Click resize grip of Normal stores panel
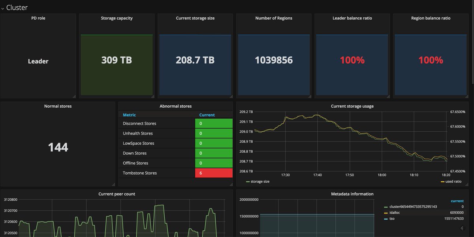Image resolution: width=474 pixels, height=237 pixels. point(113,184)
